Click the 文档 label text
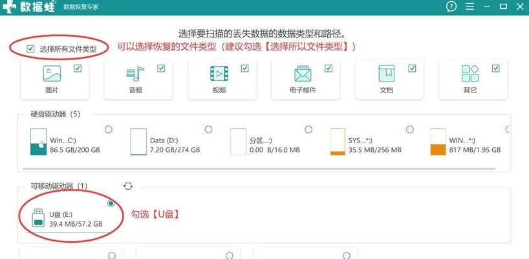The image size is (529, 259). tap(386, 91)
